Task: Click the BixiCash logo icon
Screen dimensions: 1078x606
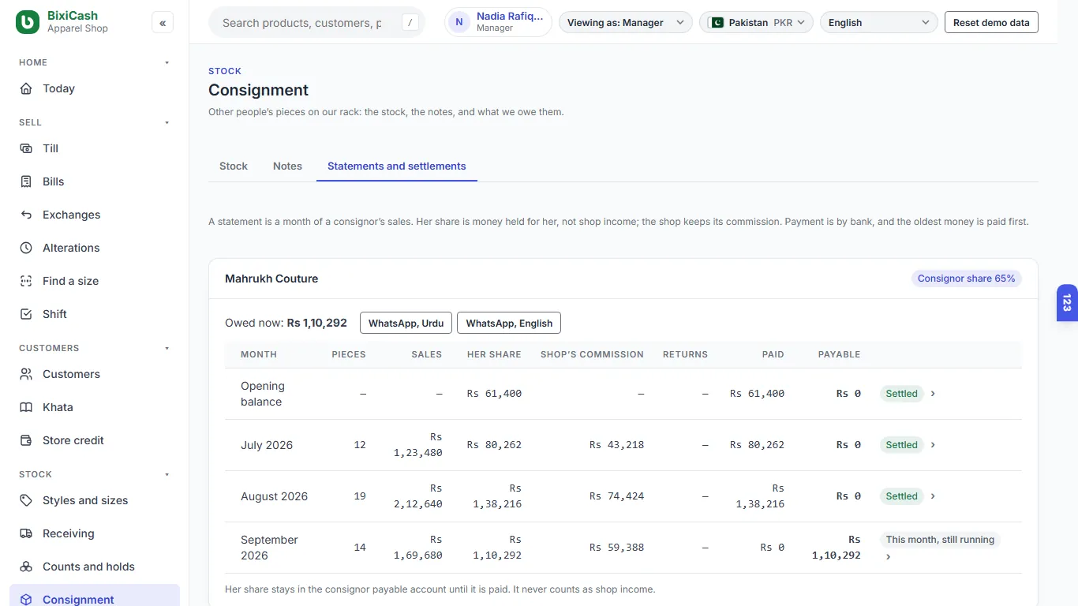Action: (28, 22)
